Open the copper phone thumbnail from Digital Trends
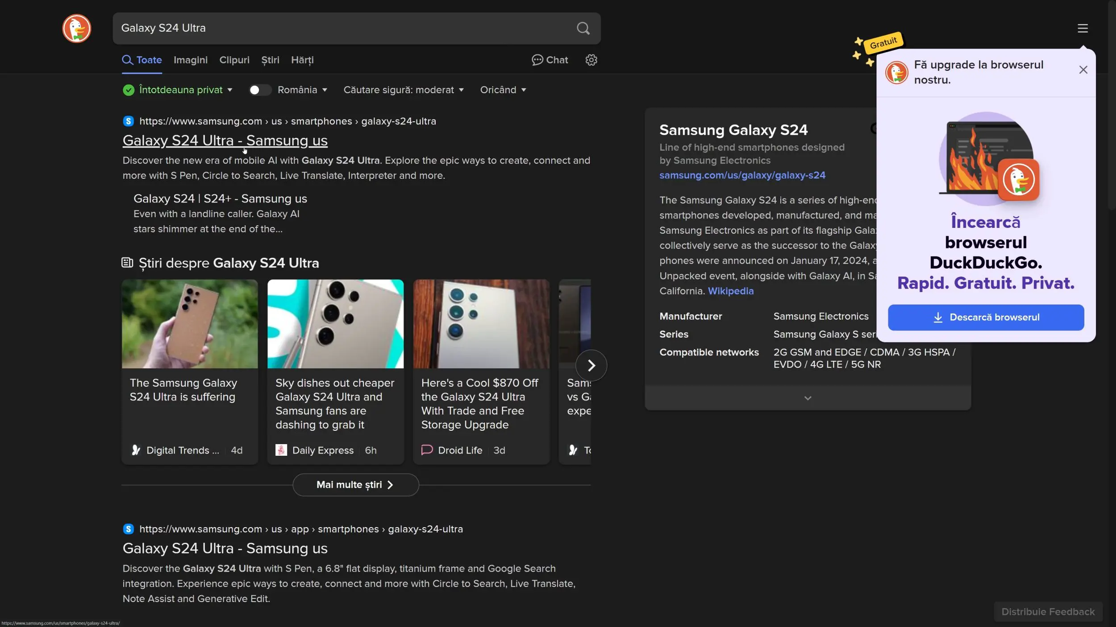The image size is (1116, 627). point(190,324)
